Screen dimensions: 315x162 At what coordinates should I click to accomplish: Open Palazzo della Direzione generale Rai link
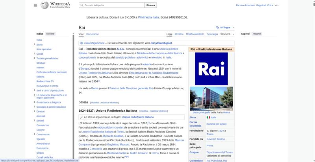pyautogui.click(x=131, y=88)
